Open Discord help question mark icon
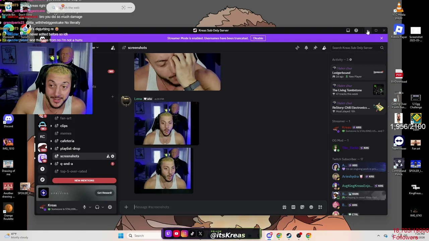The width and height of the screenshot is (429, 241). click(x=356, y=30)
